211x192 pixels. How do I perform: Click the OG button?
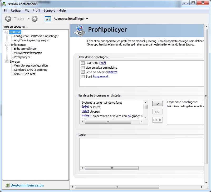158,112
